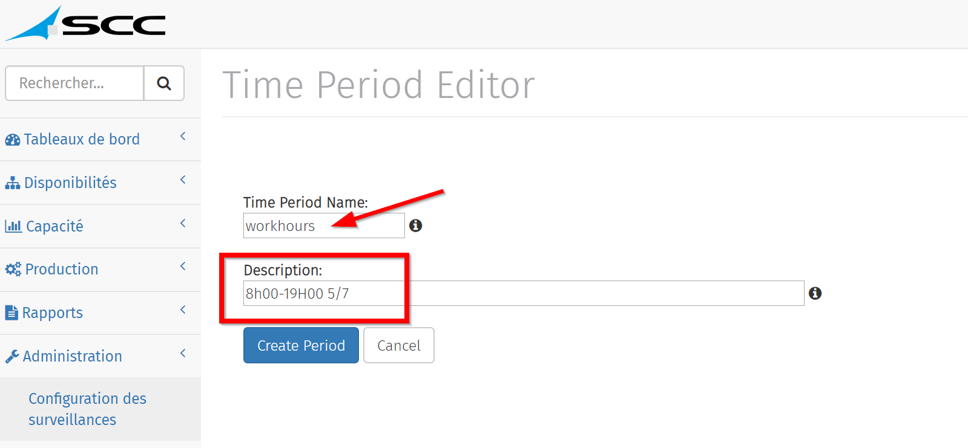Expand the Disponibilités menu chevron
The width and height of the screenshot is (968, 448).
coord(183,180)
